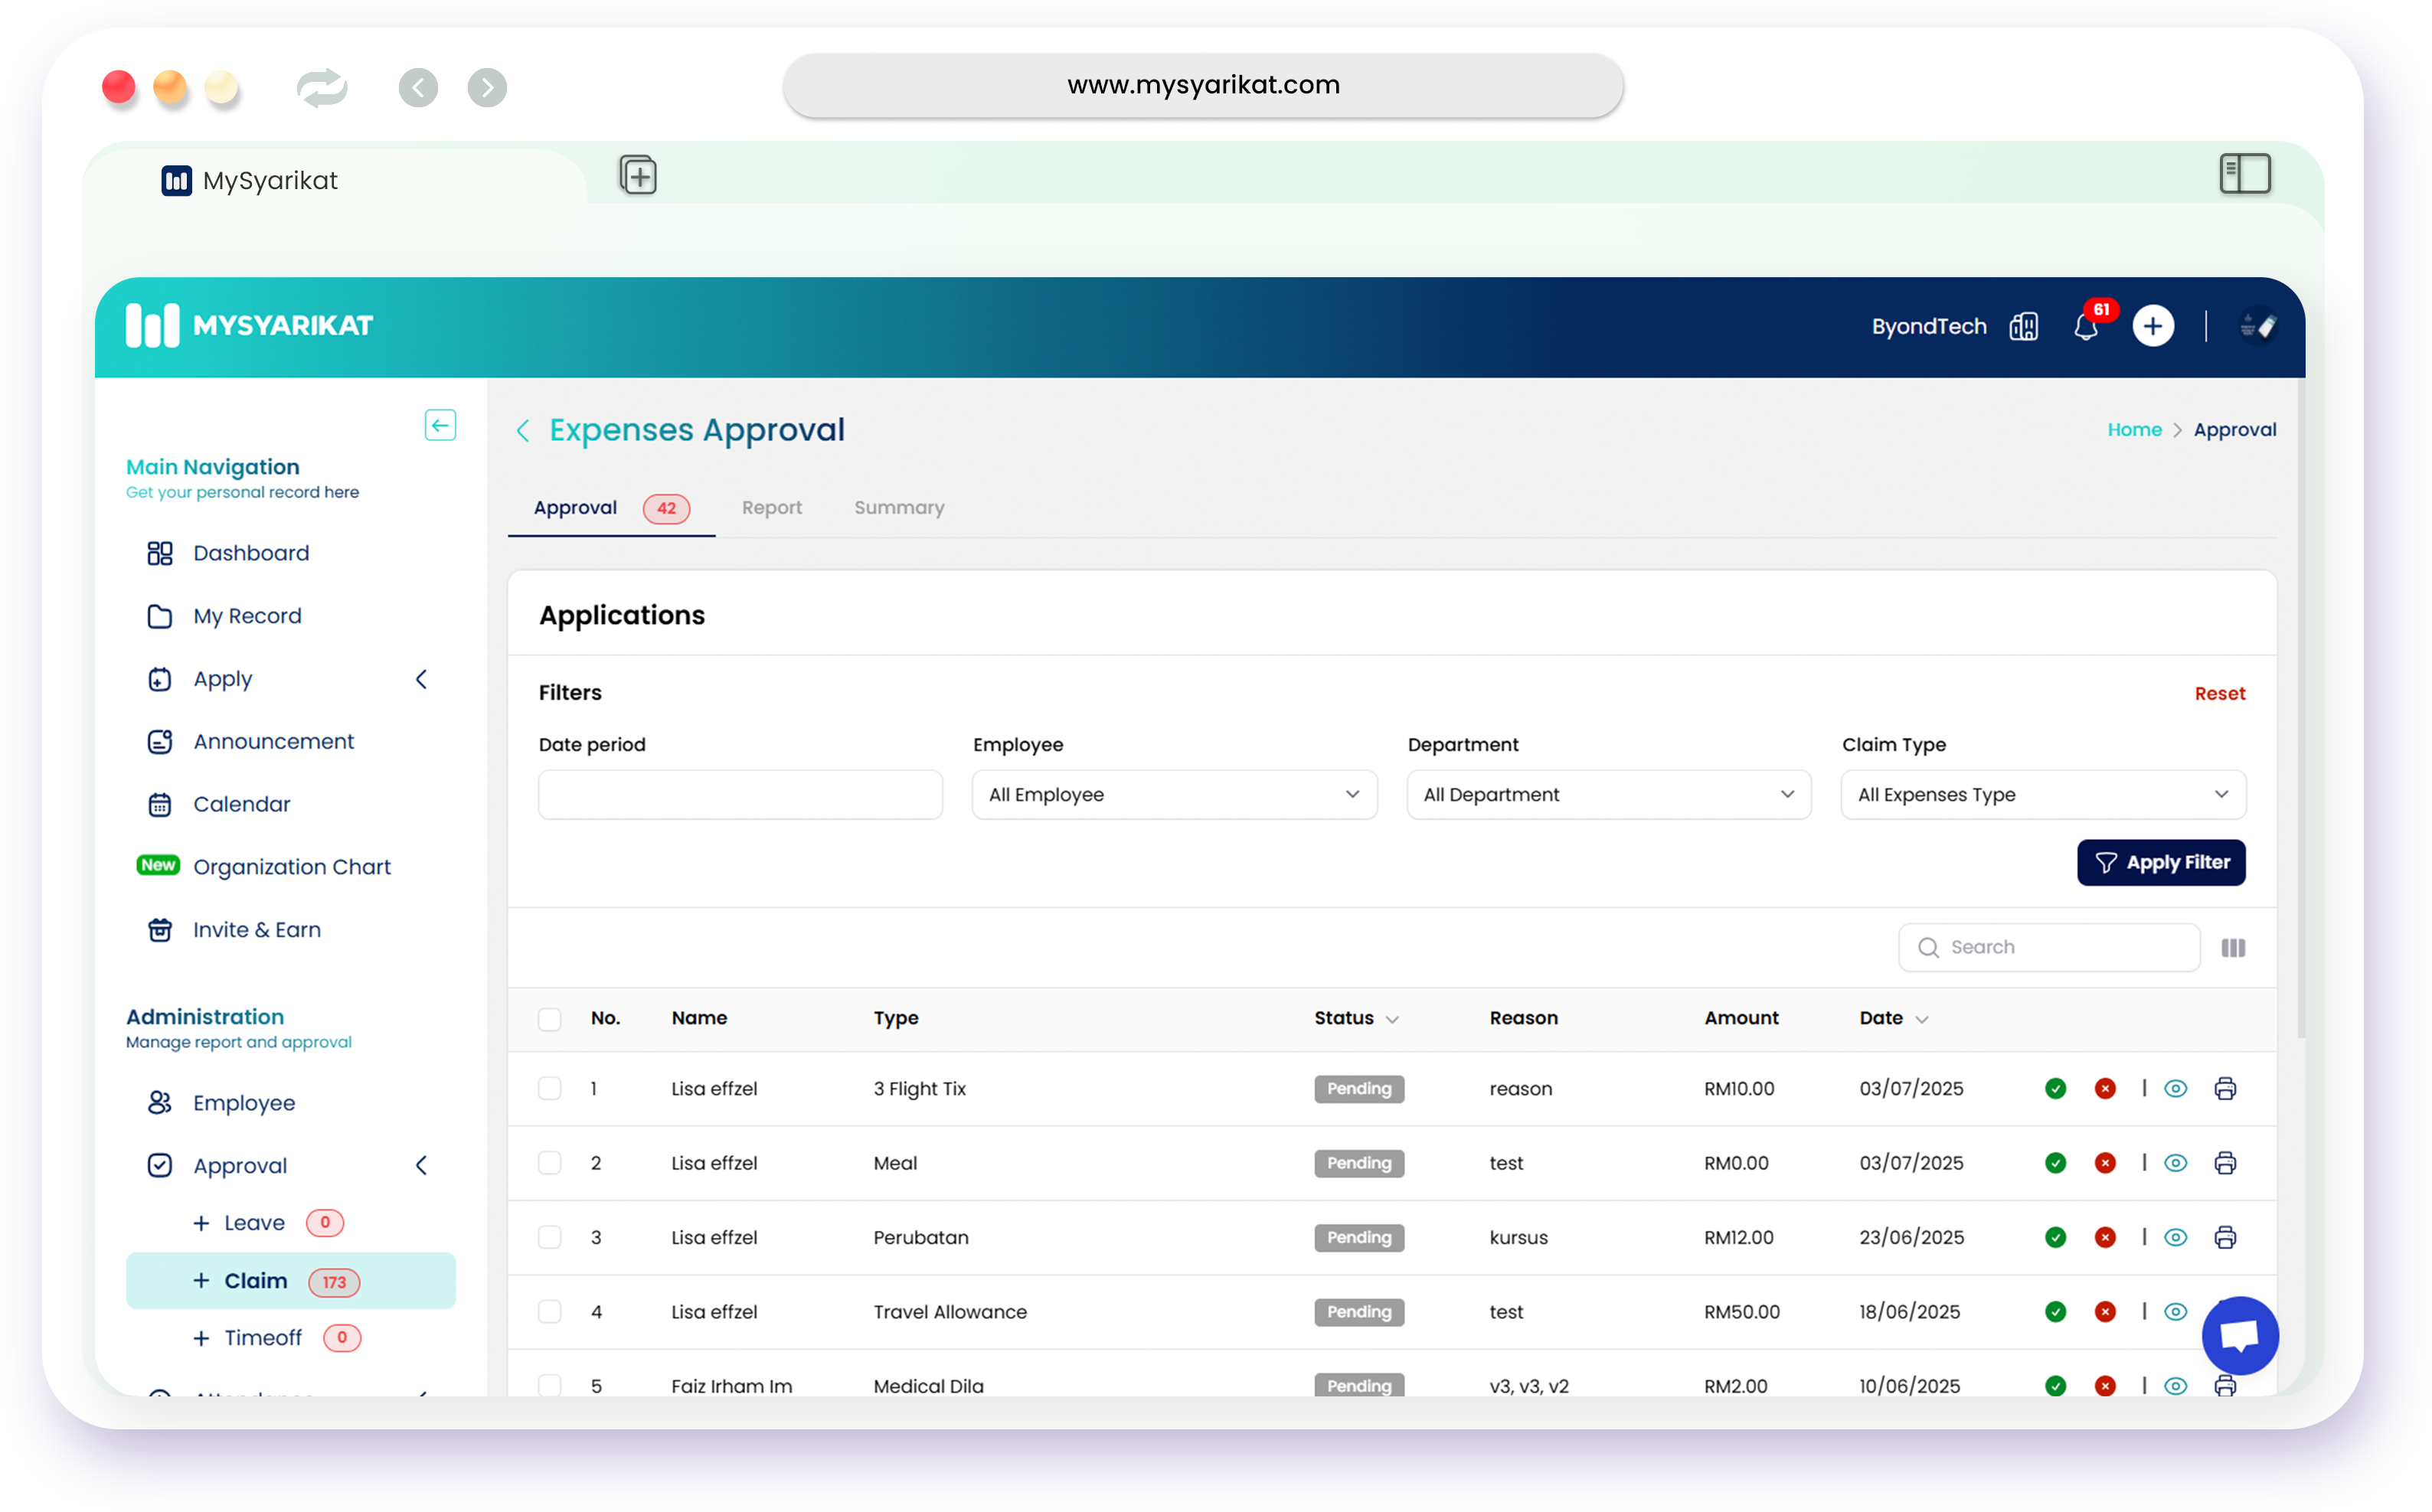The height and width of the screenshot is (1512, 2432).
Task: Toggle the browser sidebar panel icon
Action: (x=2244, y=174)
